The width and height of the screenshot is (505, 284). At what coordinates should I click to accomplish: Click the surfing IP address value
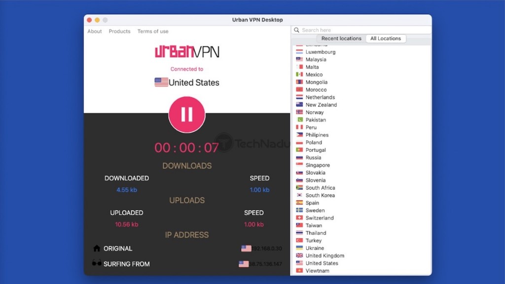265,264
